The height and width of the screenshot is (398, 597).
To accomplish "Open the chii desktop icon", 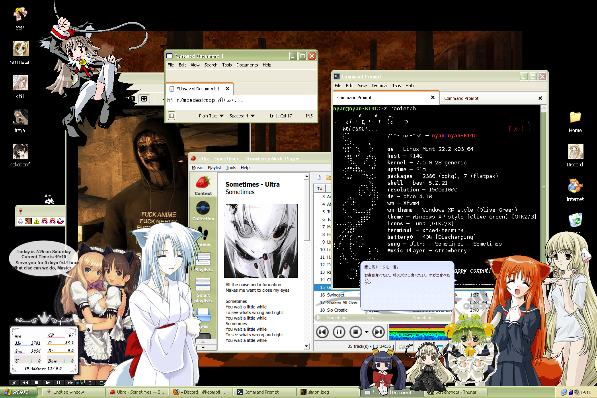I will (x=20, y=86).
